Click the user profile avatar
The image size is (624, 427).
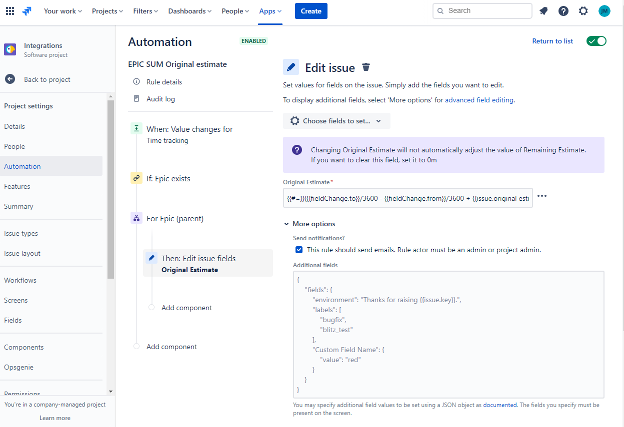click(x=604, y=11)
